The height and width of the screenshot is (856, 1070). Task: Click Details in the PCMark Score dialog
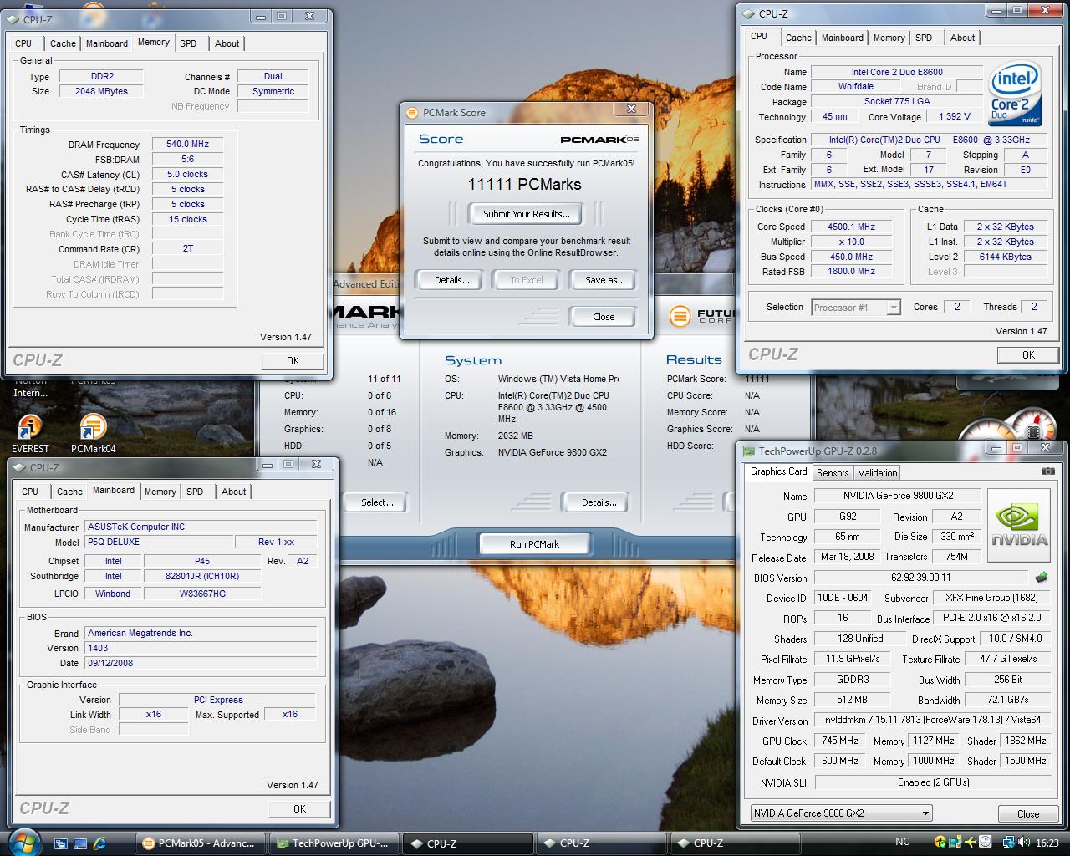click(x=452, y=280)
